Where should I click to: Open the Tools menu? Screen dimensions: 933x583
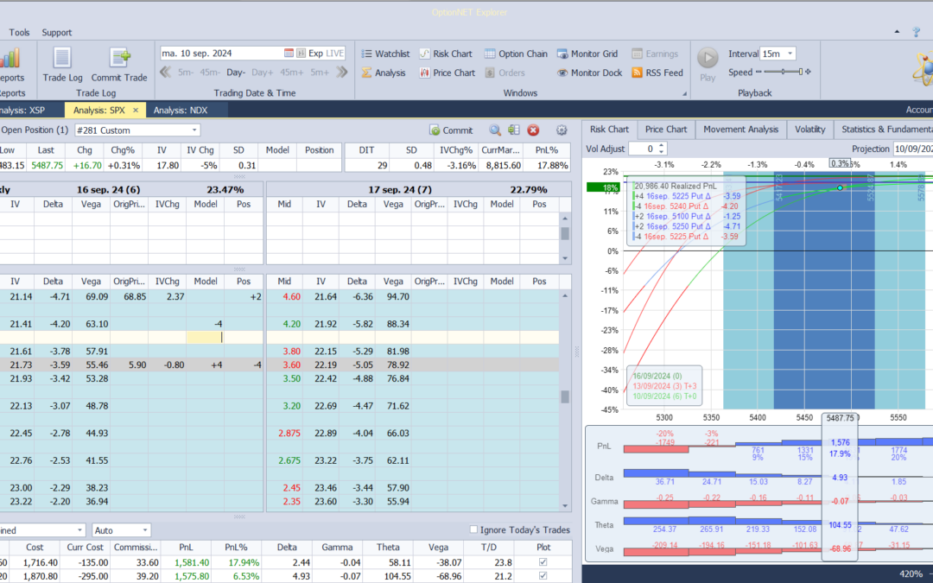(19, 32)
